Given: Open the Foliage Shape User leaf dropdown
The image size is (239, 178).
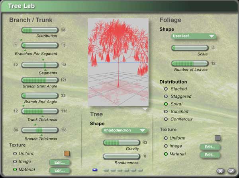Looking at the screenshot, I should (194, 36).
